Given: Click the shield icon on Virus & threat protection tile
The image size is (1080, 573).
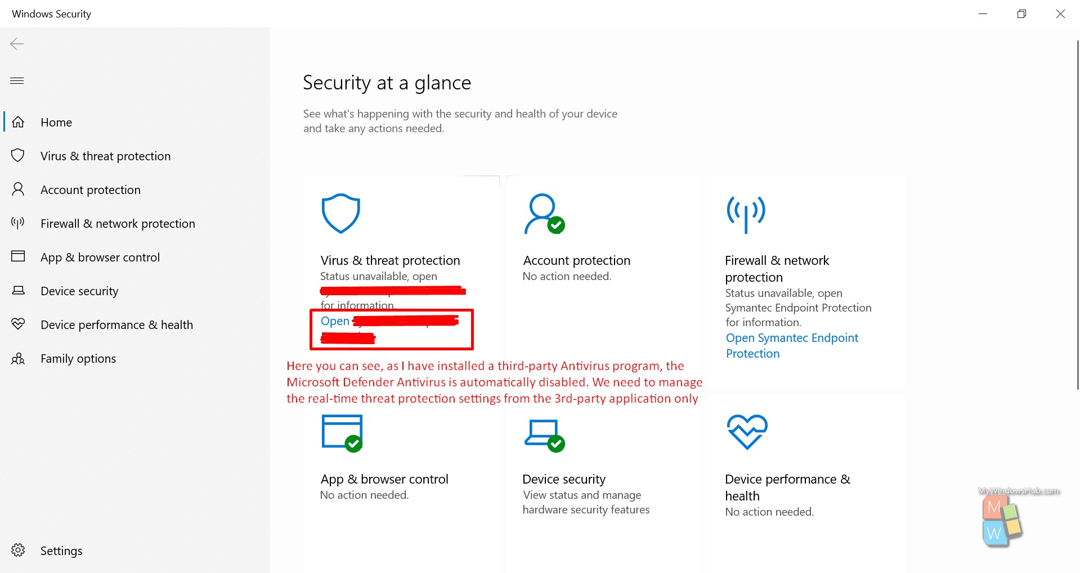Looking at the screenshot, I should click(340, 213).
